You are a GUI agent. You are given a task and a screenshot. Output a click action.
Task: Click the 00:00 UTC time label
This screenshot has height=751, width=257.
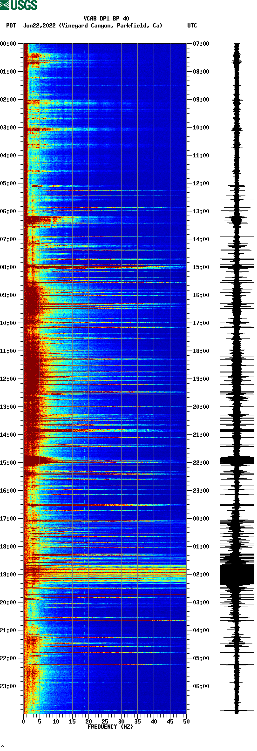[x=201, y=519]
